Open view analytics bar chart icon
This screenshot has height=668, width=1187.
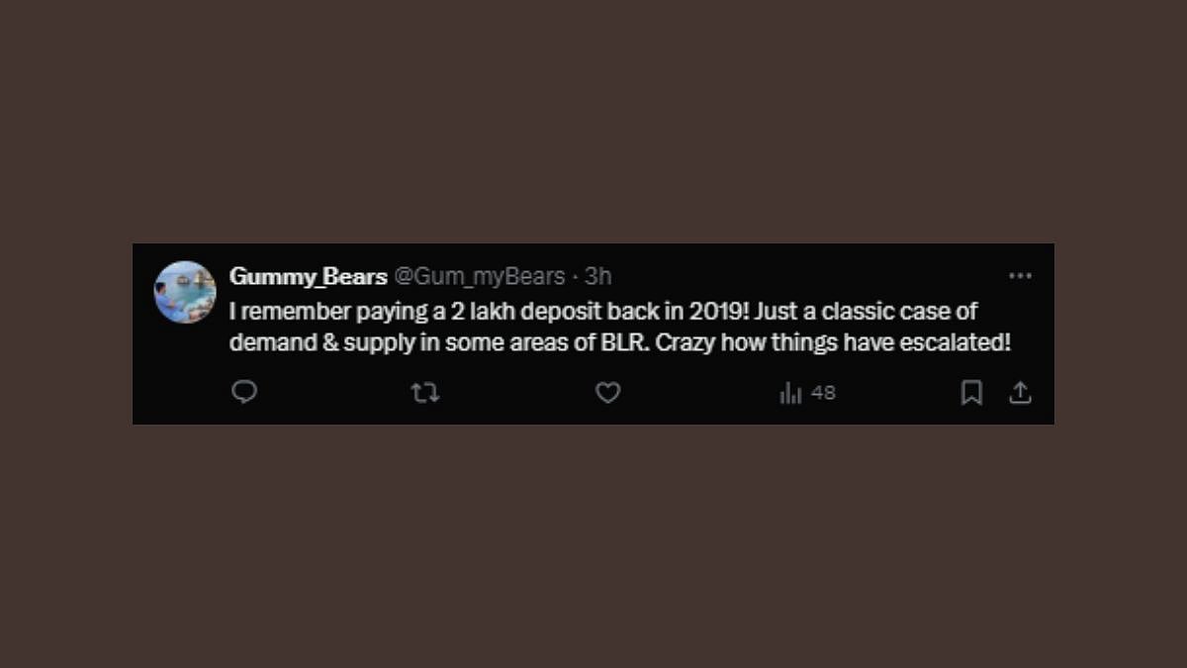point(790,393)
